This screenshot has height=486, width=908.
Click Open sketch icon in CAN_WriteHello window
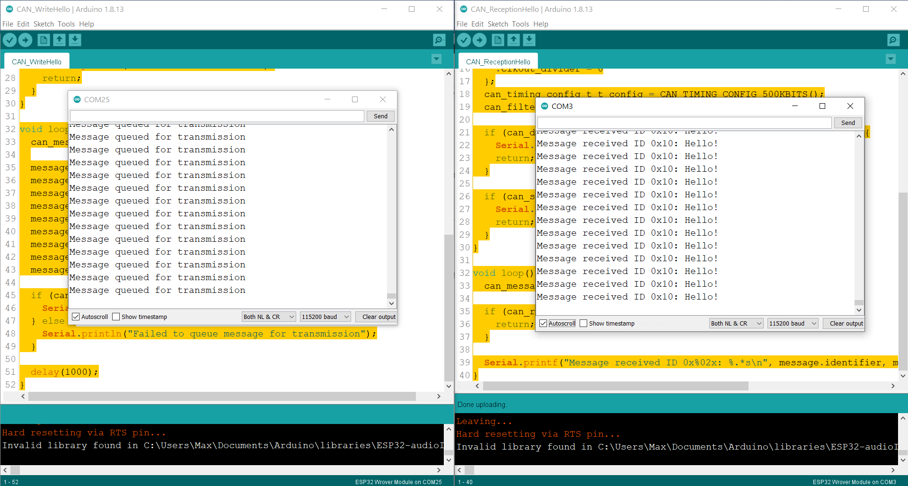(x=59, y=40)
